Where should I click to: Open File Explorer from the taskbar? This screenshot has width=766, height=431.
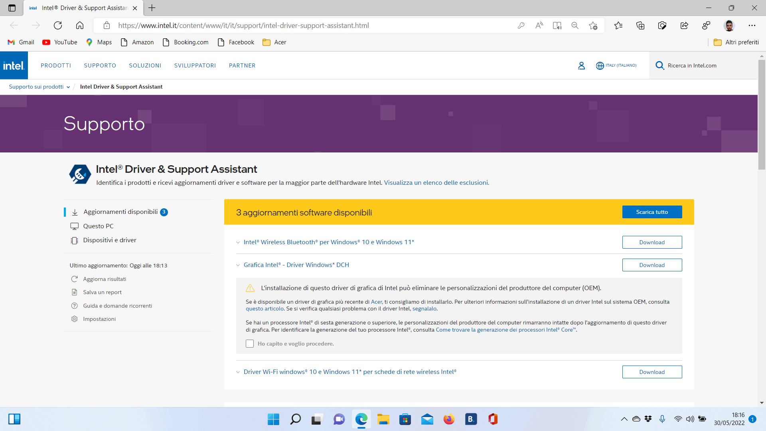pos(383,419)
